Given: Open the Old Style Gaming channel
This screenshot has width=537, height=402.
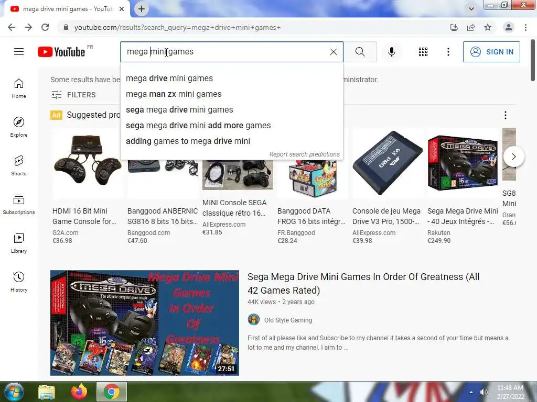Looking at the screenshot, I should pos(288,320).
